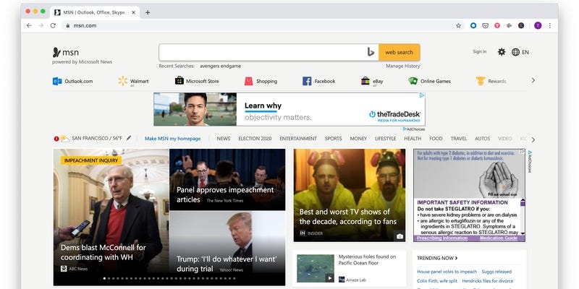
Task: Open Chrome's three-dot menu
Action: coord(550,25)
